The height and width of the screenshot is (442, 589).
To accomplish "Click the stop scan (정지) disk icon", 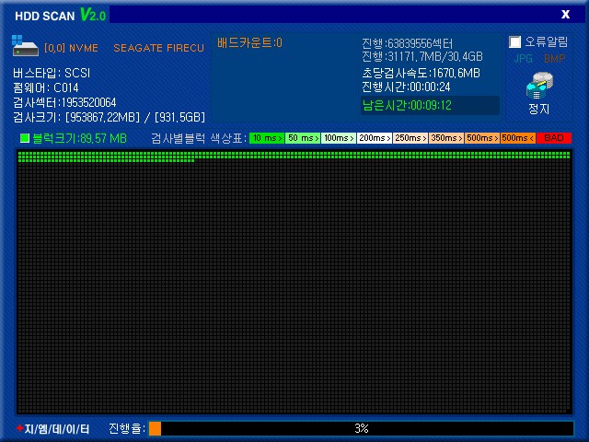I will tap(538, 87).
